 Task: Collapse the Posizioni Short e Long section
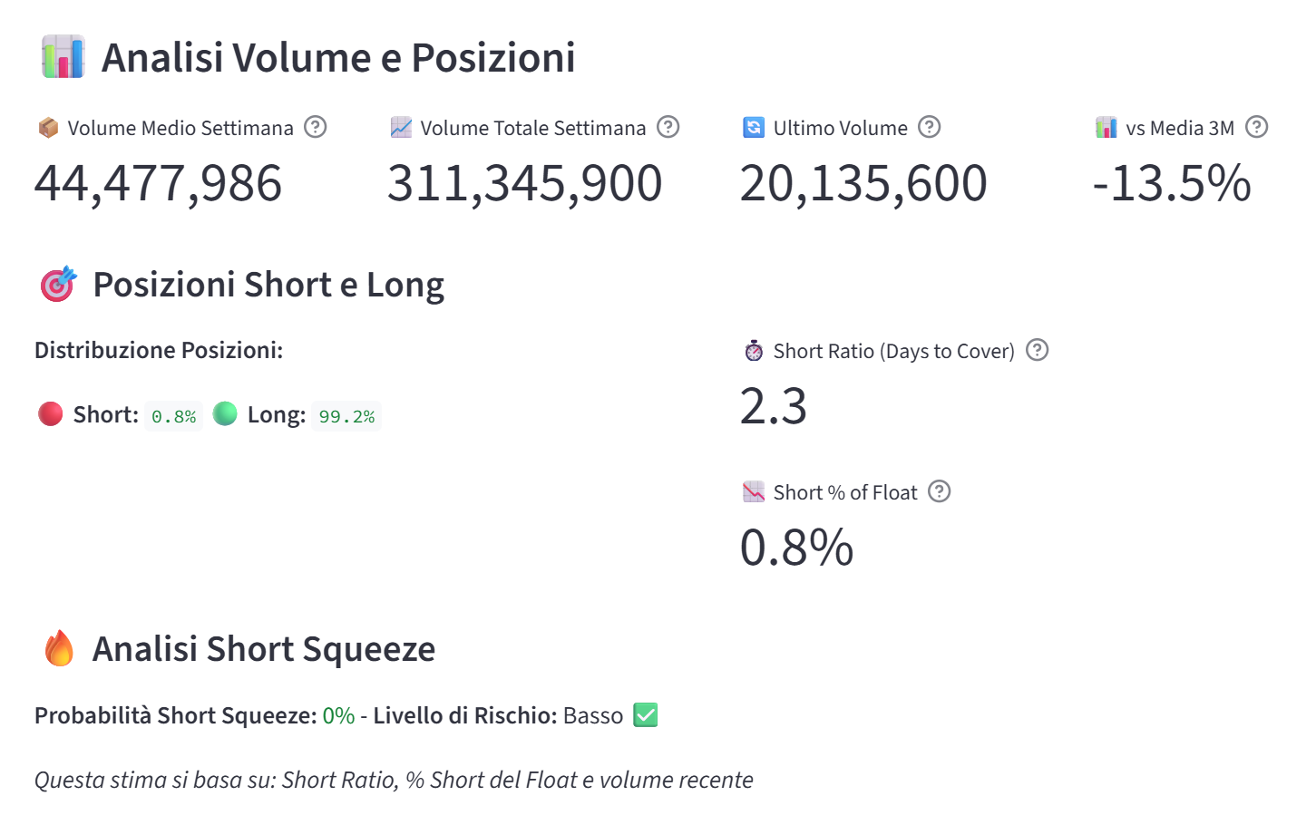tap(268, 284)
